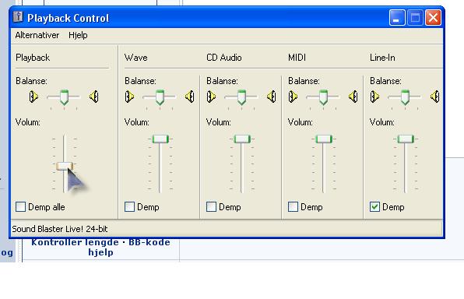Click the Wave volume slider thumb
This screenshot has width=464, height=299.
point(160,139)
